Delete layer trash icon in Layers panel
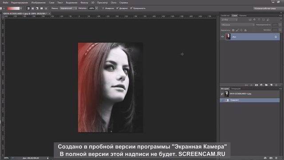 tap(276, 85)
